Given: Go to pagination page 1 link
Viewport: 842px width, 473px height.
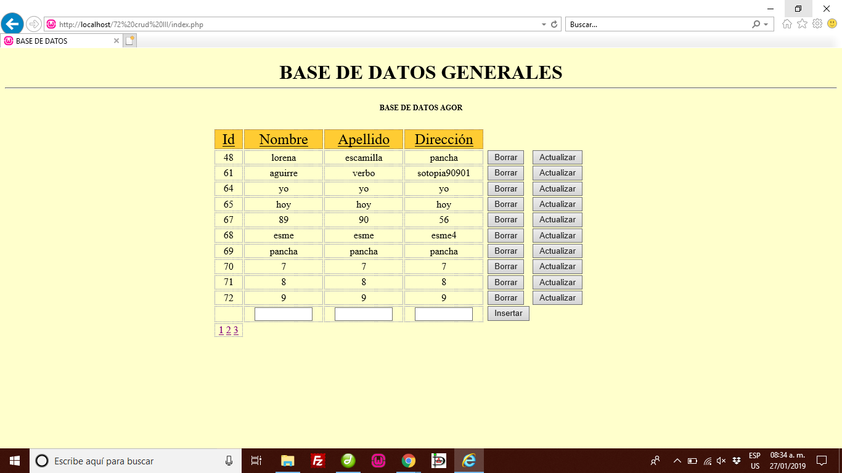Looking at the screenshot, I should click(221, 330).
